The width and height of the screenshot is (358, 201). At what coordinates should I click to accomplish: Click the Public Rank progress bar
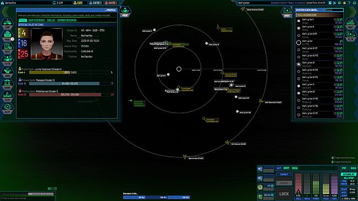70,72
